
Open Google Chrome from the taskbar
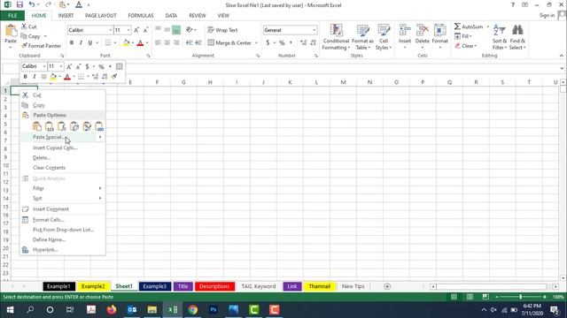[x=193, y=310]
